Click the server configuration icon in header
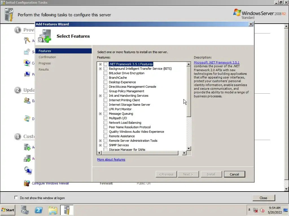 (x=9, y=15)
